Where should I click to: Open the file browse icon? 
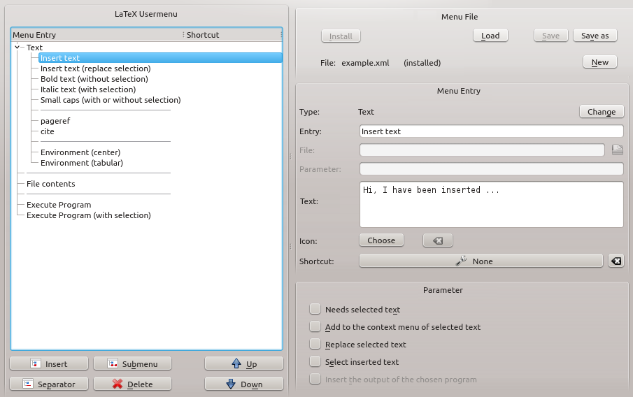617,150
